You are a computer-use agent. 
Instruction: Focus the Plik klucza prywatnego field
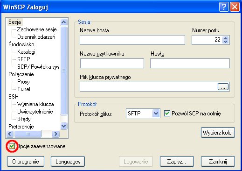pyautogui.click(x=148, y=87)
